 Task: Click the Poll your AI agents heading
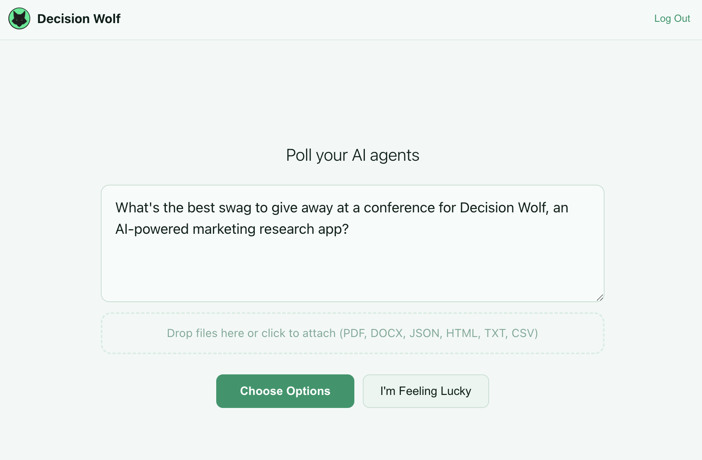(x=352, y=155)
